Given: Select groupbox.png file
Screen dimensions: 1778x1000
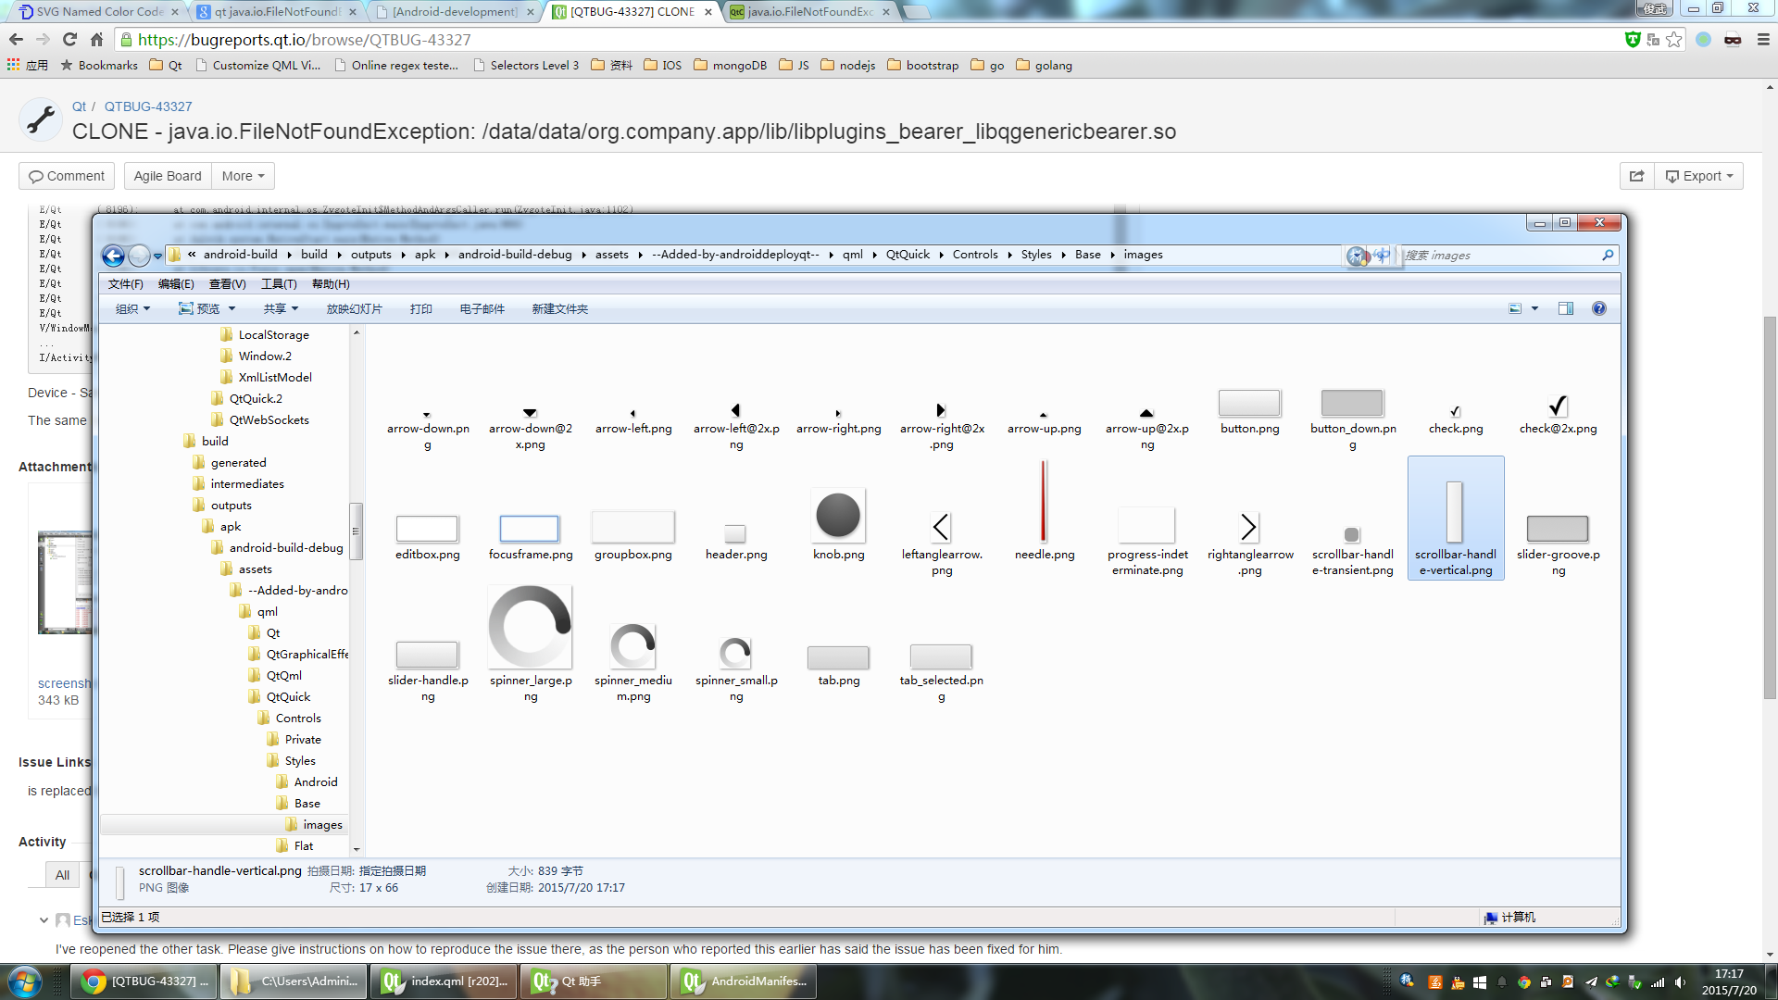Looking at the screenshot, I should tap(633, 535).
